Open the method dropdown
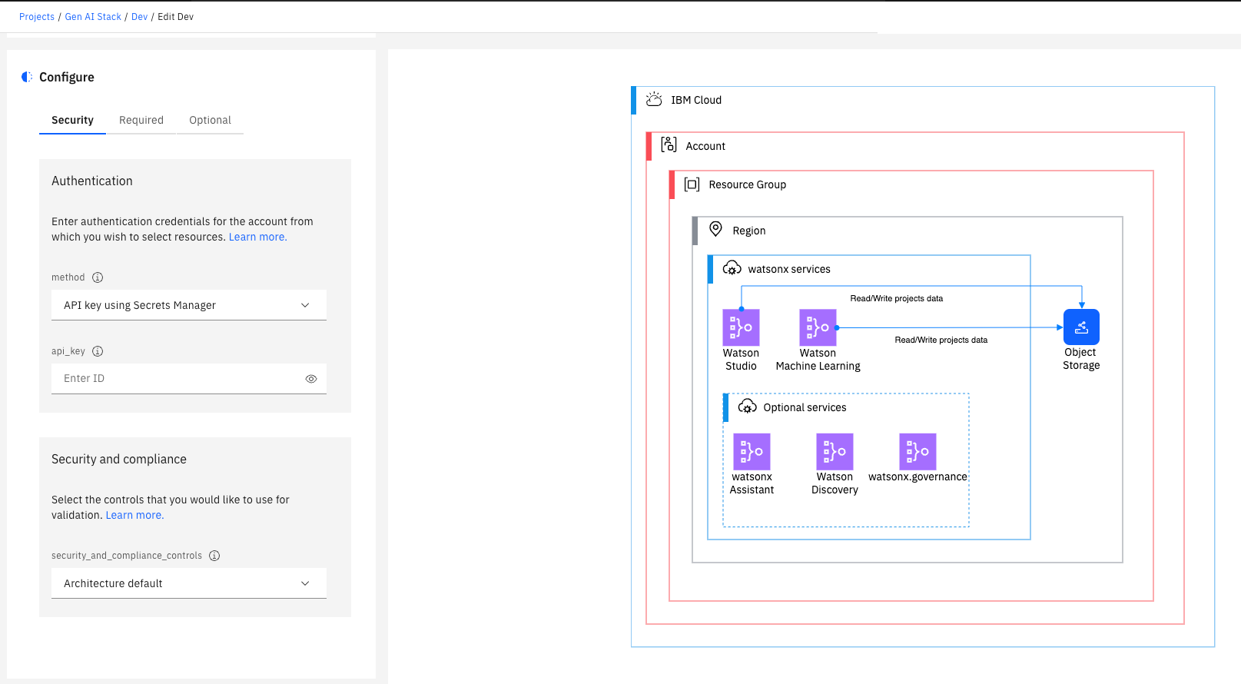 click(x=189, y=305)
